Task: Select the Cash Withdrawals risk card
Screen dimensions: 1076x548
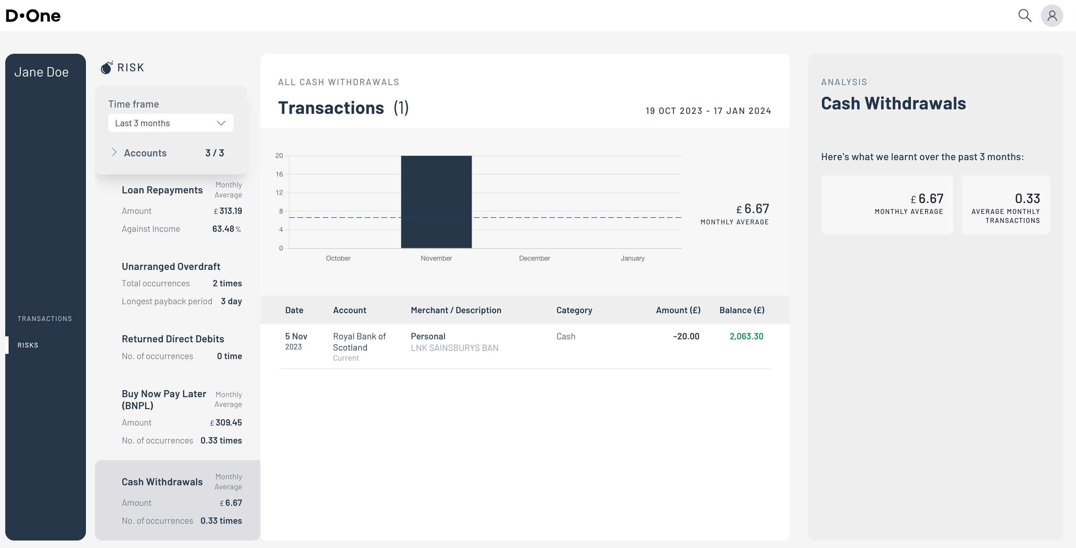Action: [177, 500]
